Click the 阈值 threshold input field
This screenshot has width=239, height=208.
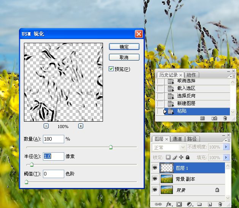click(x=54, y=174)
